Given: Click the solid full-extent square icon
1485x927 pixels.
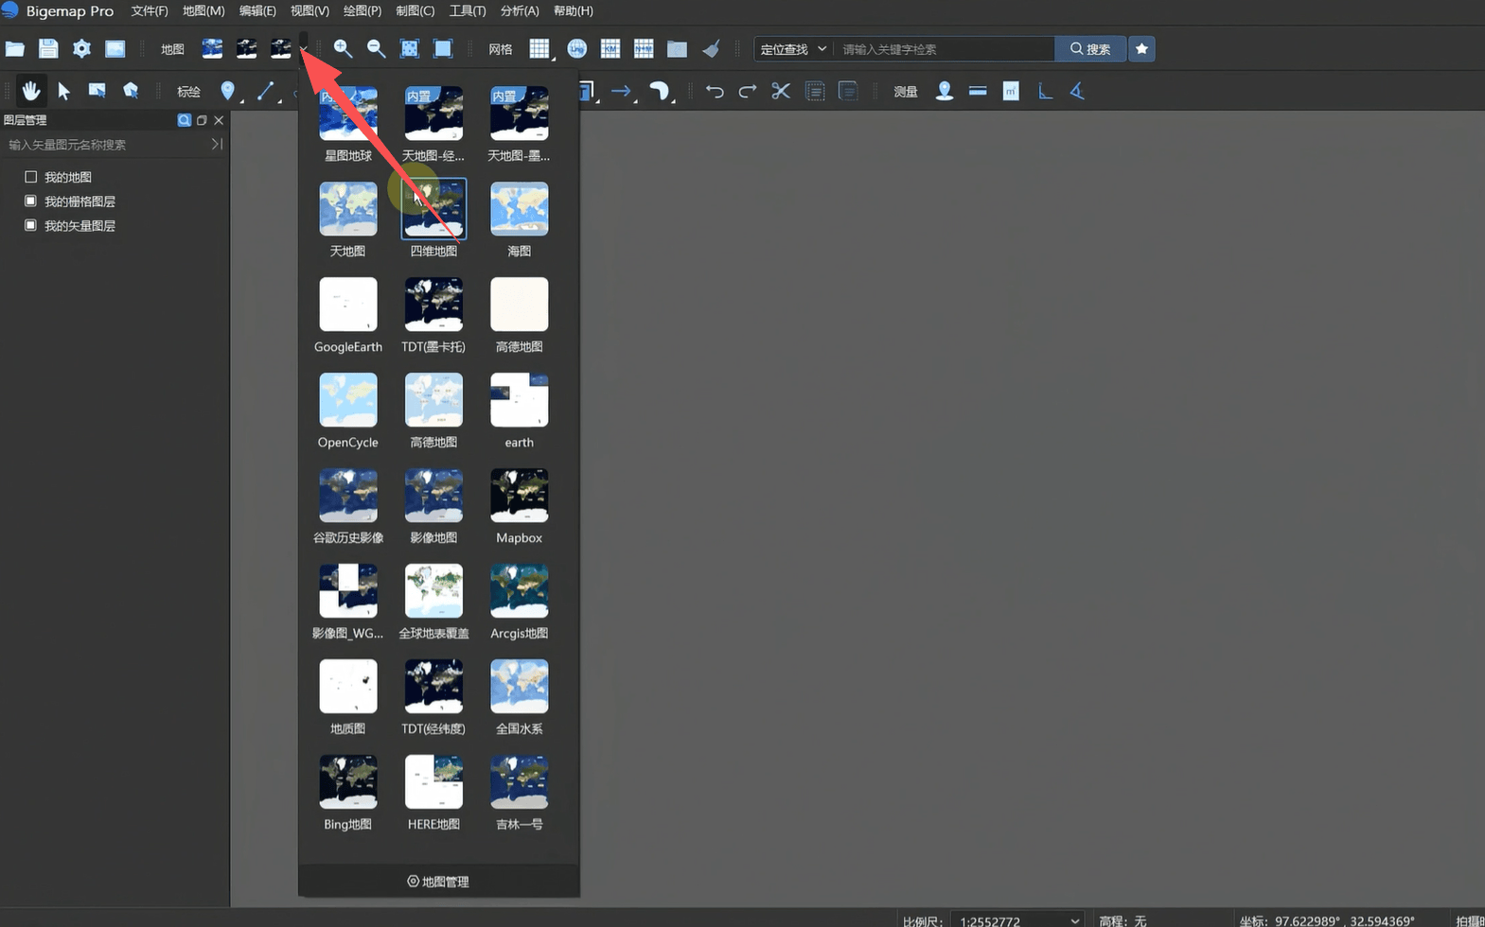Looking at the screenshot, I should click(442, 49).
